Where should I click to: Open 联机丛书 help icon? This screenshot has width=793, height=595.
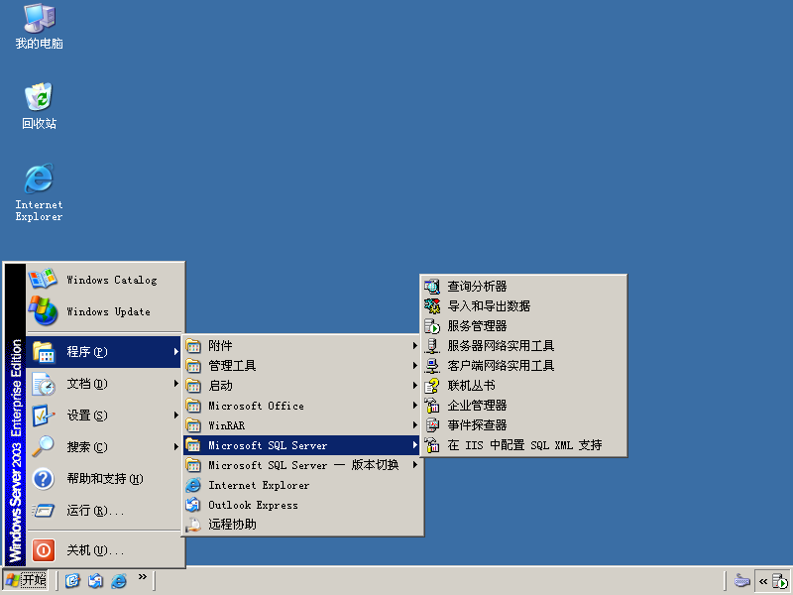(432, 386)
